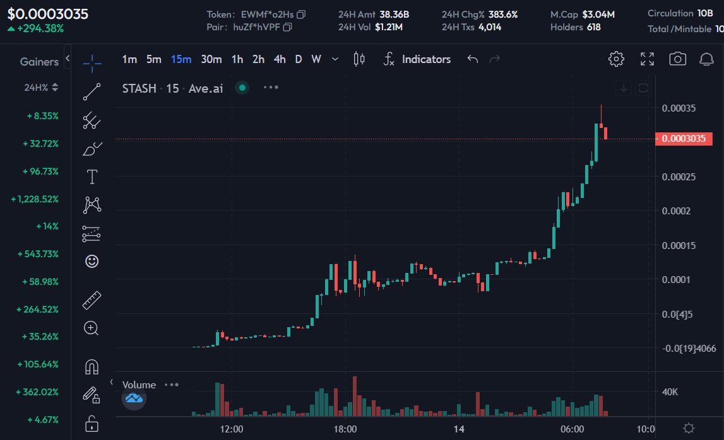724x440 pixels.
Task: Click the Holders 618 value
Action: [x=594, y=27]
